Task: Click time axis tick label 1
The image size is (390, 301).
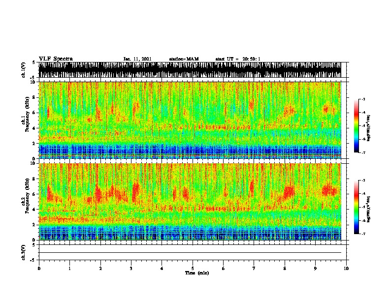Action: point(69,269)
